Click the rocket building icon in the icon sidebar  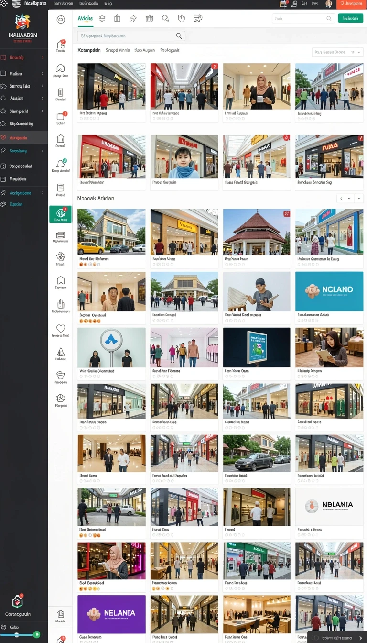pyautogui.click(x=61, y=352)
